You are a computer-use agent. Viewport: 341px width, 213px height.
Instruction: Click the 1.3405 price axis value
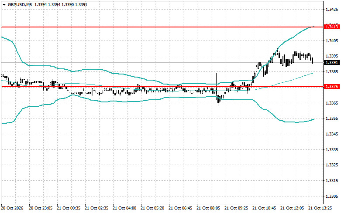(332, 41)
